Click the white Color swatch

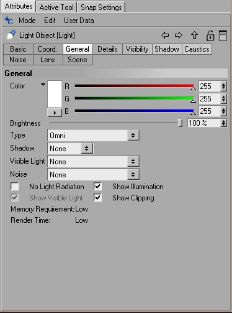click(x=55, y=95)
